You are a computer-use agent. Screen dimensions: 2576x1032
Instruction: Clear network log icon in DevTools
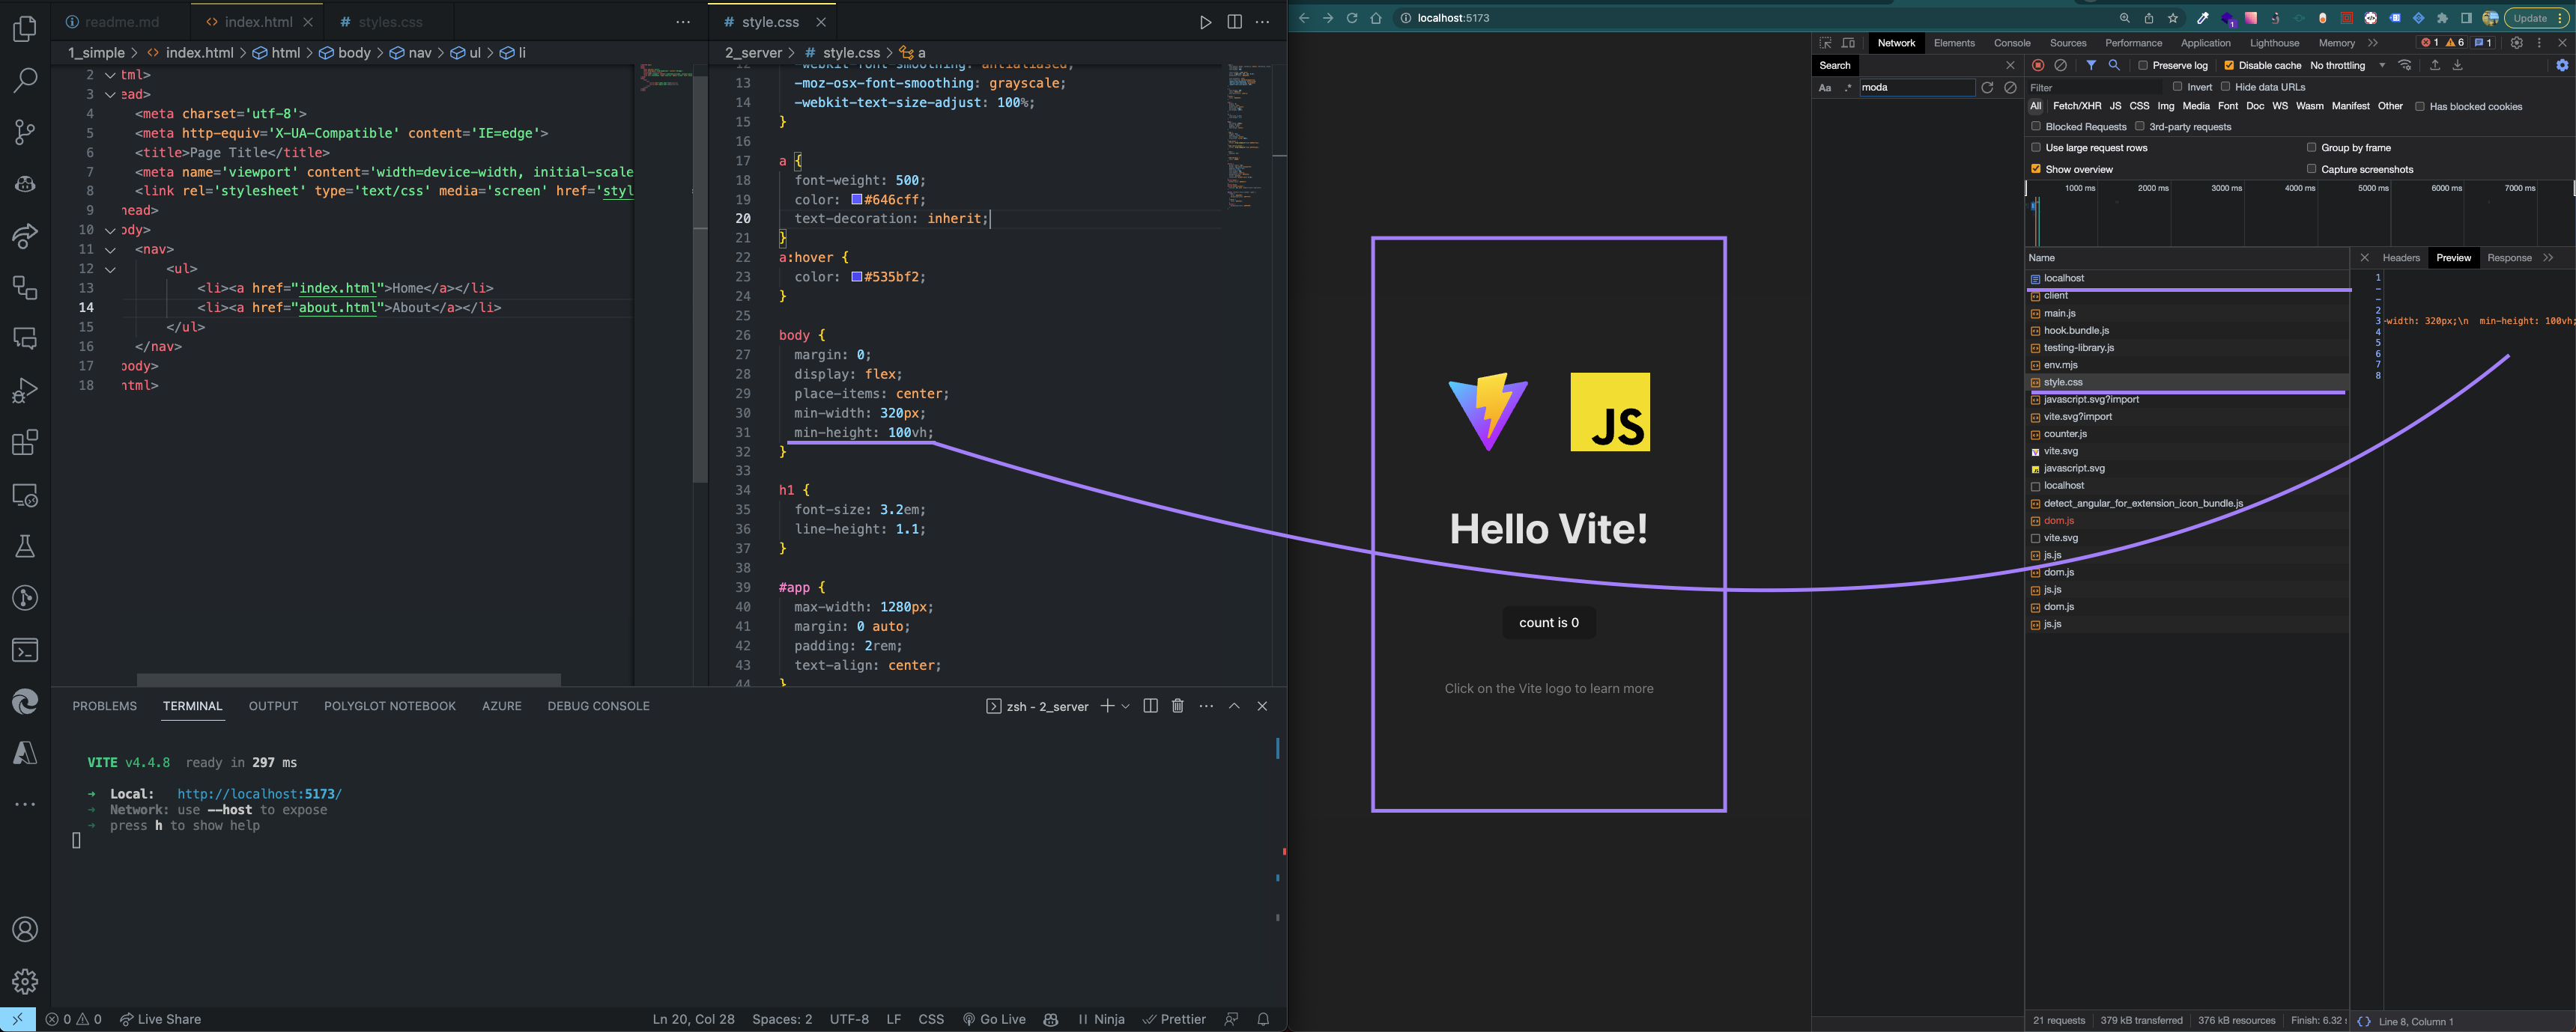pos(2060,65)
